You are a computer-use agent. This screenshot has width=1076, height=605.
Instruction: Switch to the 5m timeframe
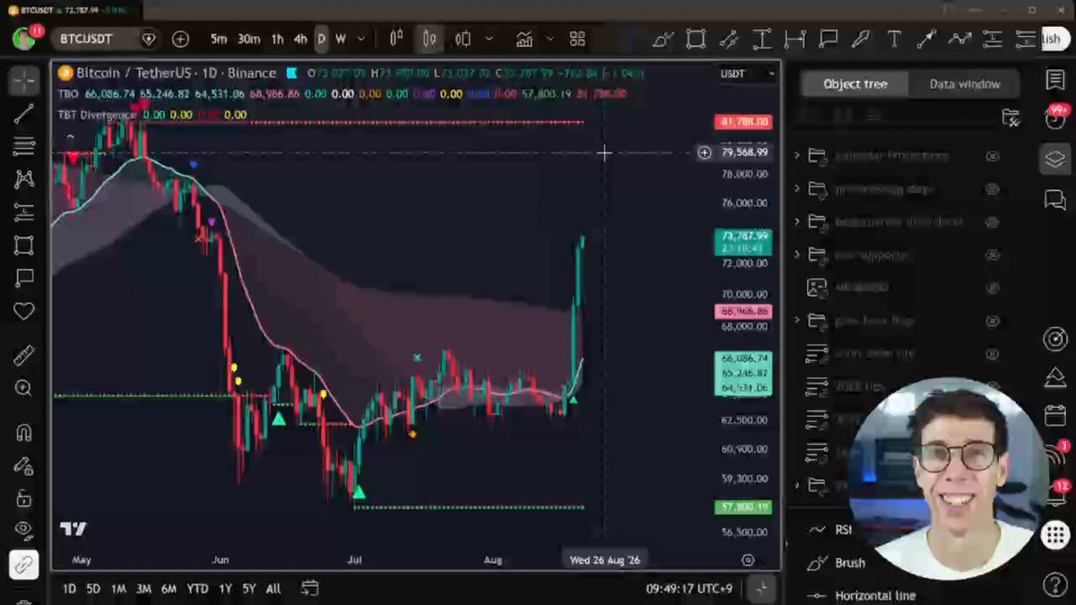point(219,39)
